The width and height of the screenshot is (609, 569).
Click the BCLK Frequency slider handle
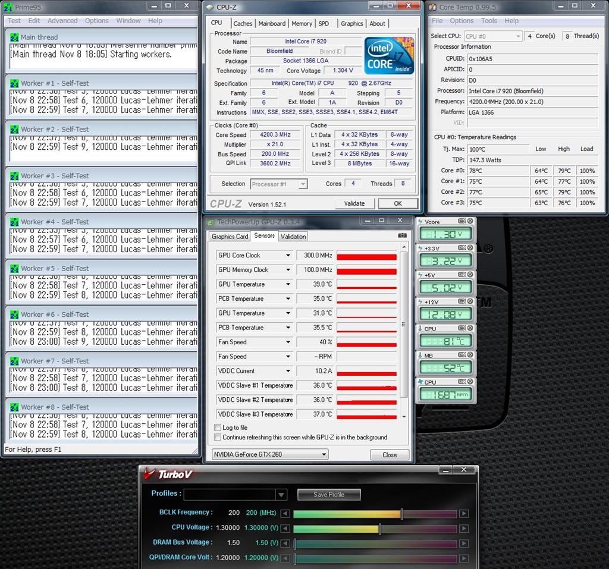pyautogui.click(x=402, y=514)
